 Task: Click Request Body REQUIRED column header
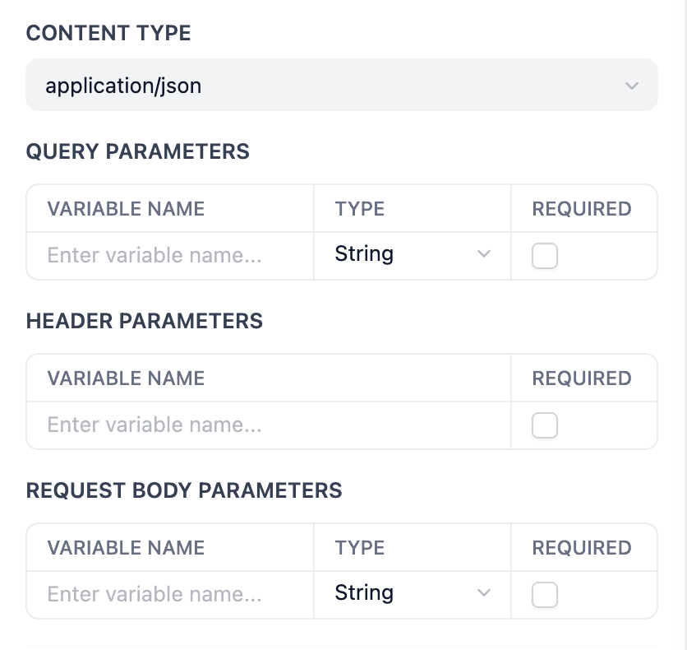click(582, 548)
